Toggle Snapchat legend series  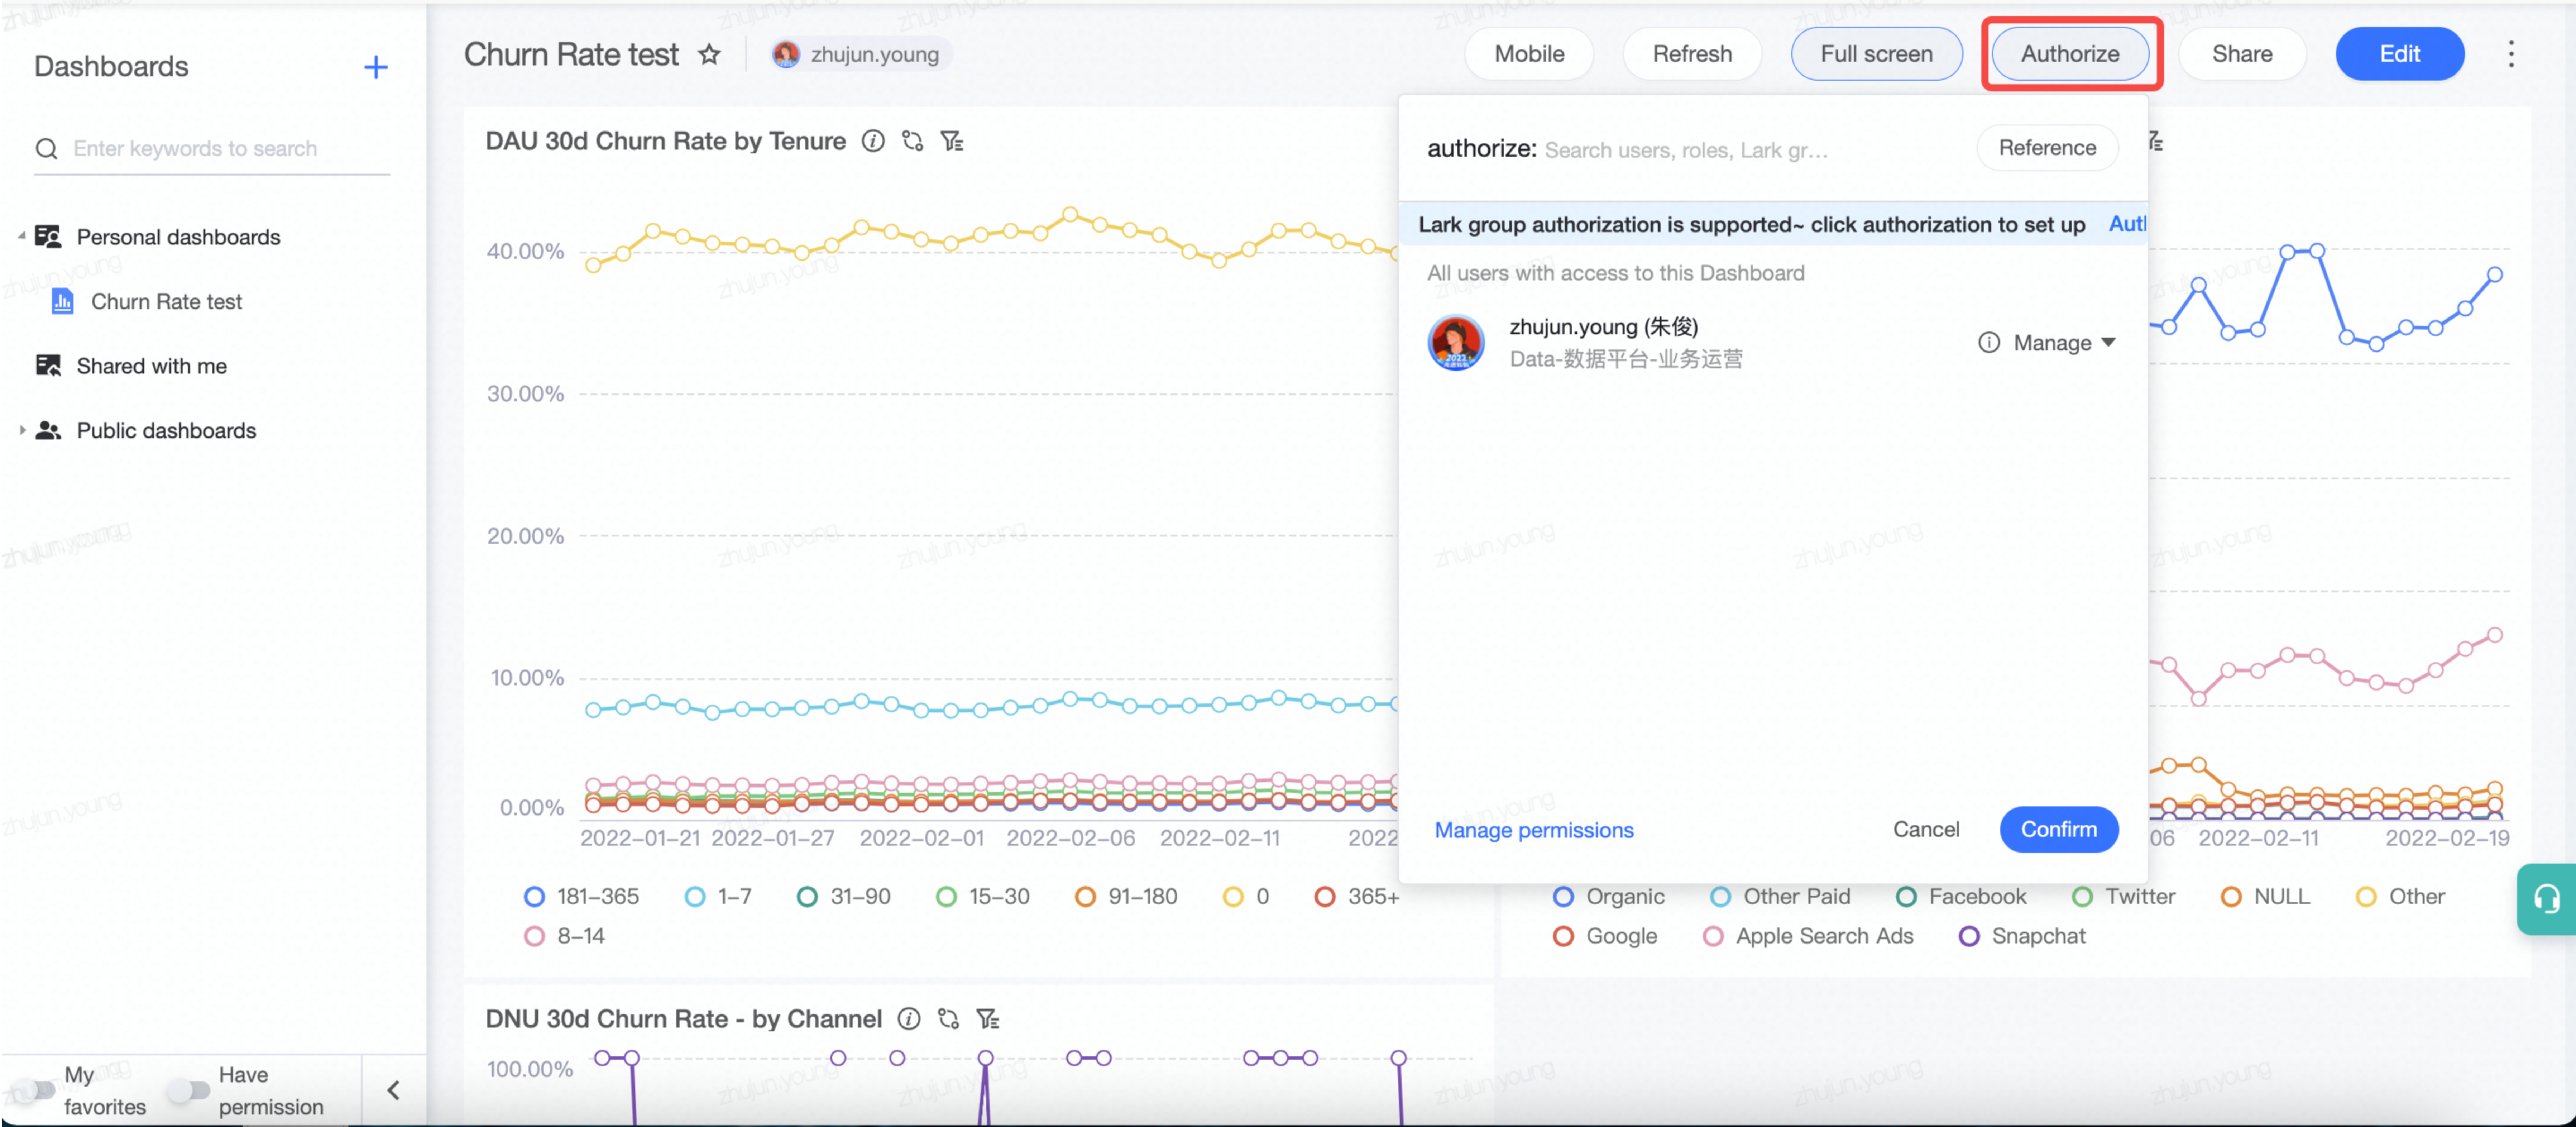click(x=2022, y=936)
